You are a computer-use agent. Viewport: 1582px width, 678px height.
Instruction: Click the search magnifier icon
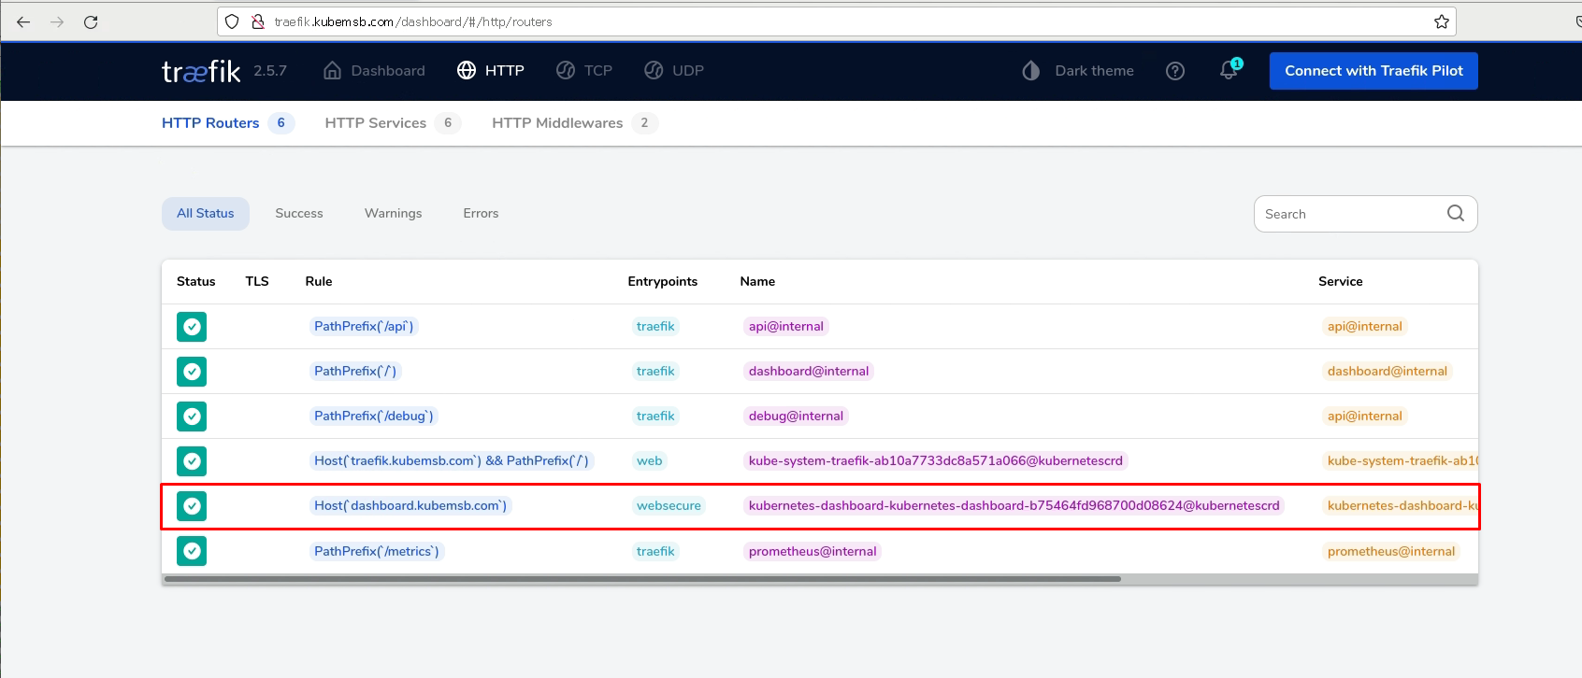(1455, 214)
